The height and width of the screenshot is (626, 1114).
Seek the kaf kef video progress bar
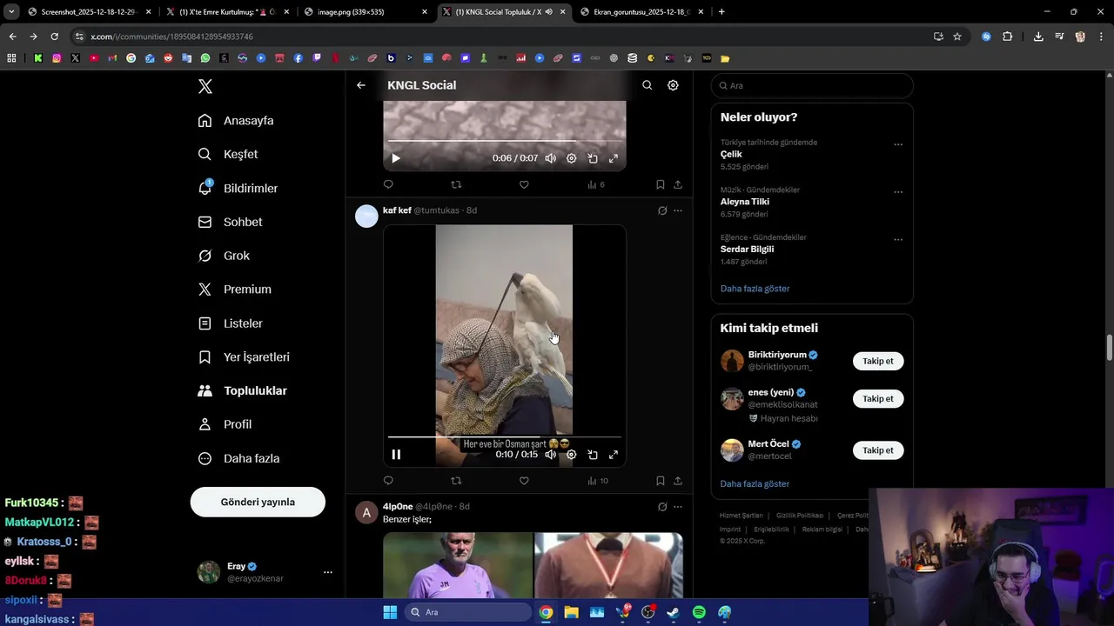point(505,437)
